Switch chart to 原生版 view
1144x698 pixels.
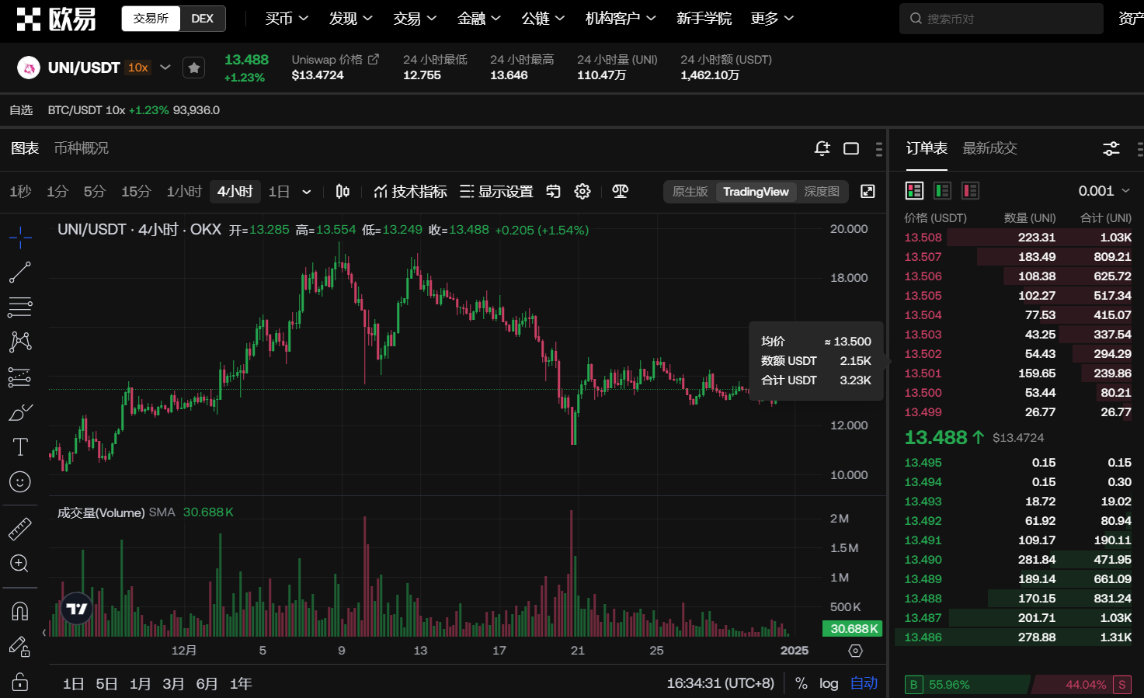690,192
